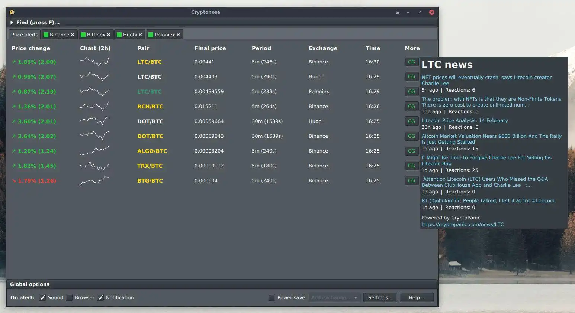
Task: Click the CG icon for LTC/BTC Binance row
Action: pos(411,62)
